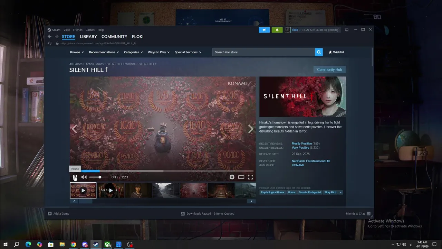This screenshot has width=442, height=249.
Task: Open the red flowers screenshot thumbnail
Action: [193, 190]
